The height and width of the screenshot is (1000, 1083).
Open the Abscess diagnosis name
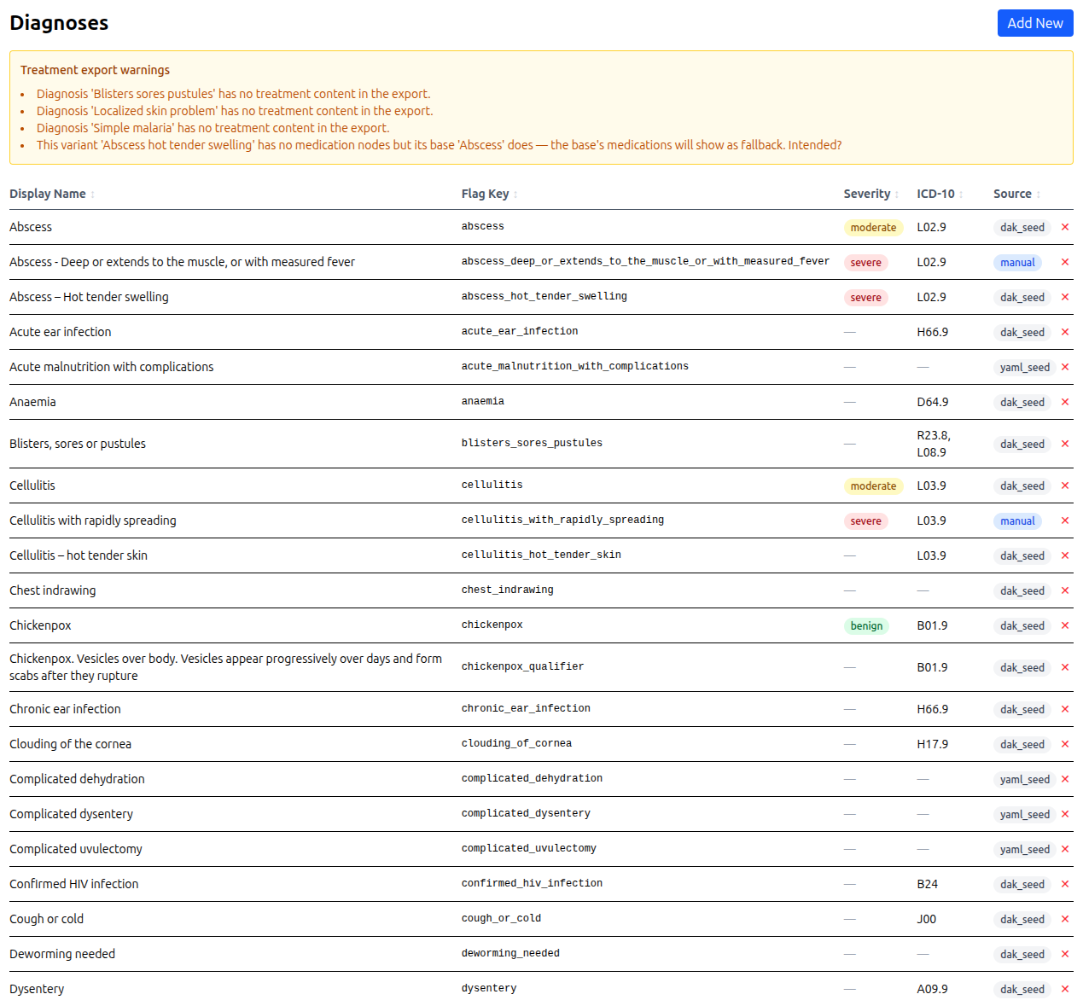[31, 227]
